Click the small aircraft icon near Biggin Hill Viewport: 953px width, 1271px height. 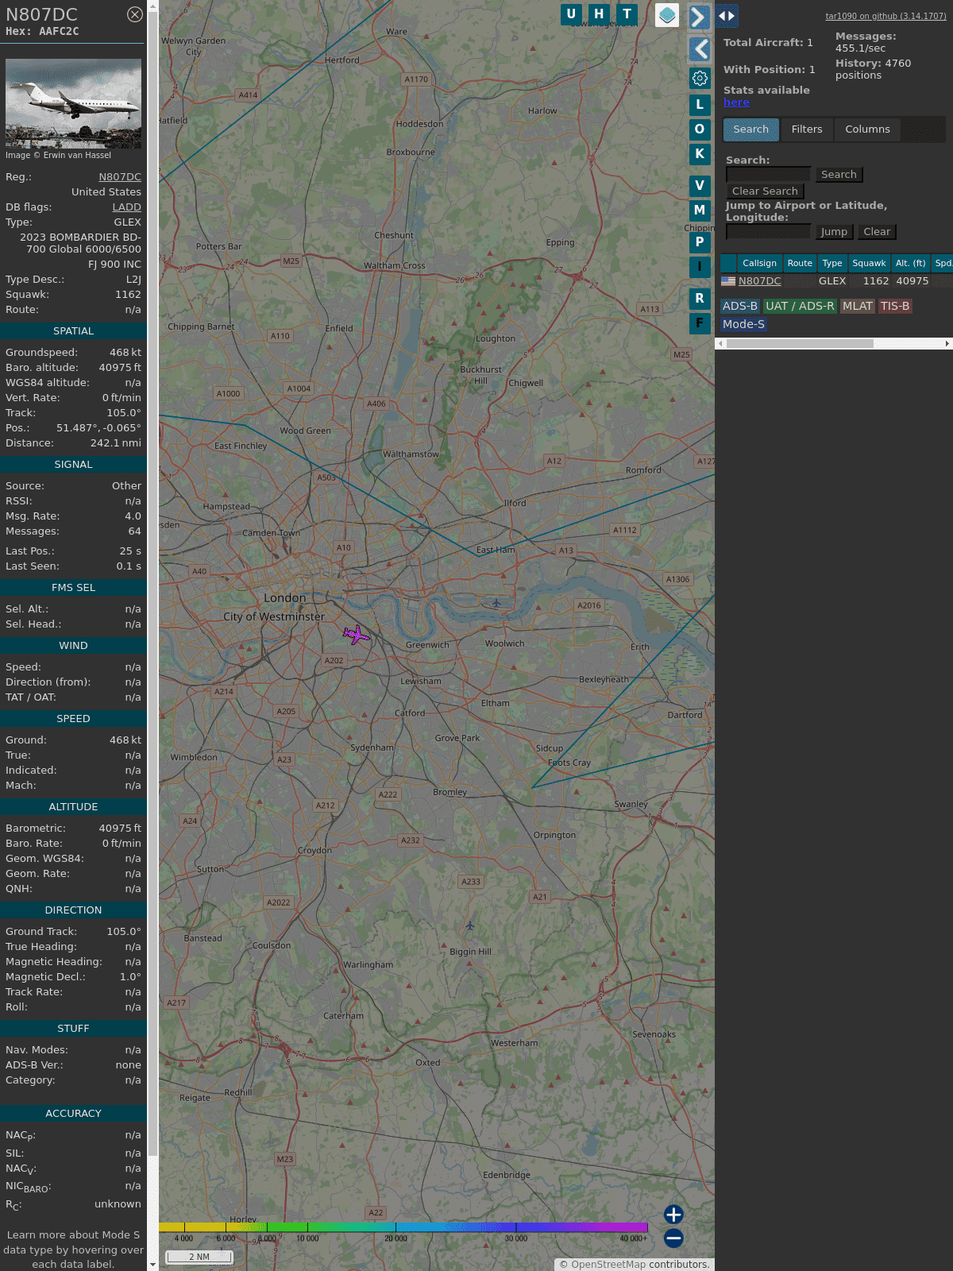(x=470, y=925)
